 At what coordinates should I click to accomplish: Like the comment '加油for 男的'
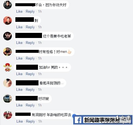click(x=19, y=74)
